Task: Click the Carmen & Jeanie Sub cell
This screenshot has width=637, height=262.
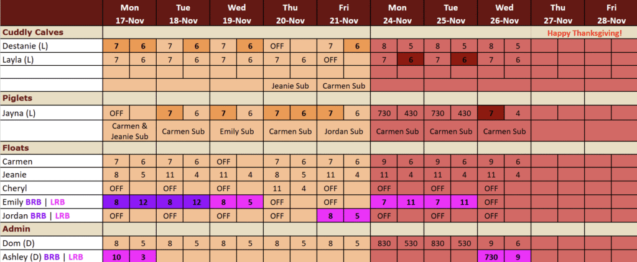Action: 129,131
